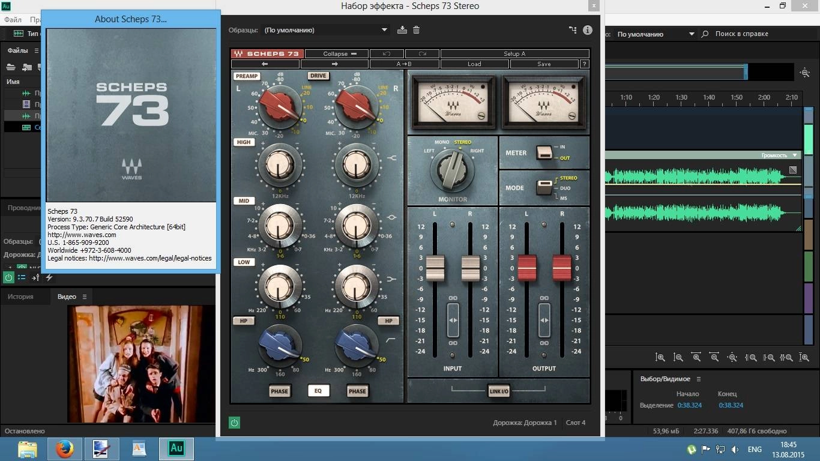Switch to the Проводник tab
Image resolution: width=820 pixels, height=461 pixels.
[23, 208]
